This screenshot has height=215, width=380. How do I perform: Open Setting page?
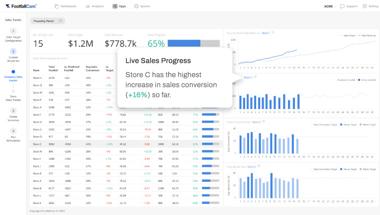370,7
